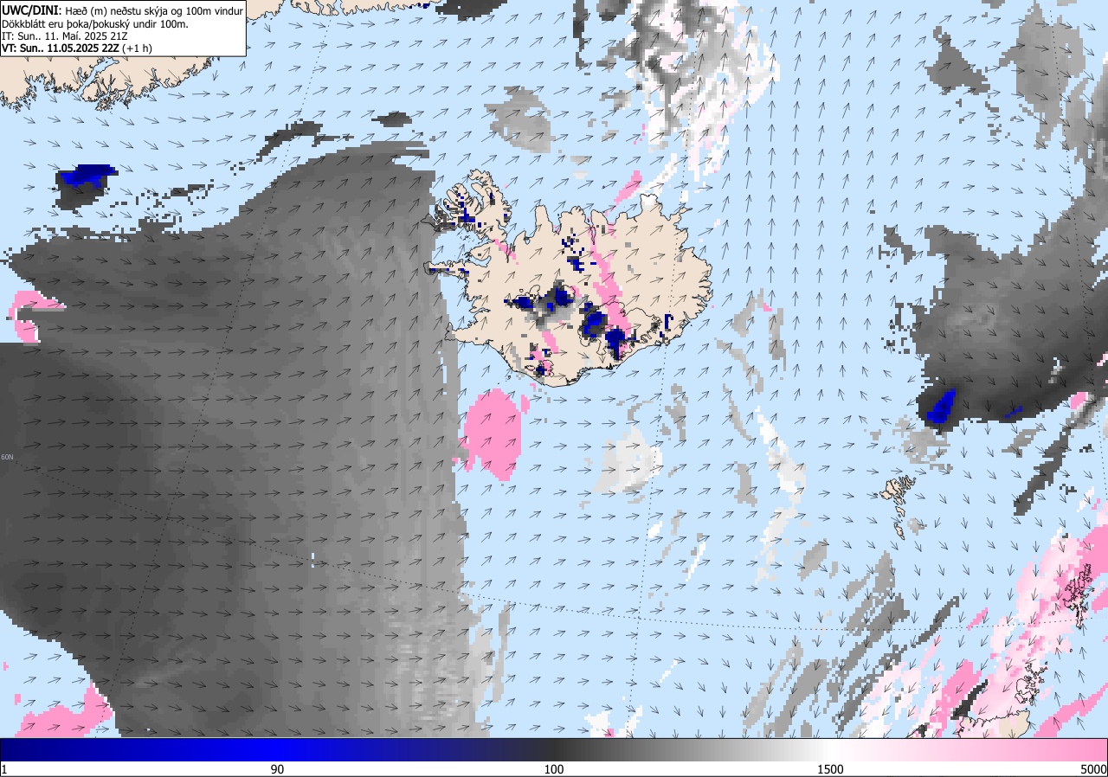This screenshot has height=777, width=1108.
Task: Click the '1' label at the color scale start
Action: click(4, 769)
